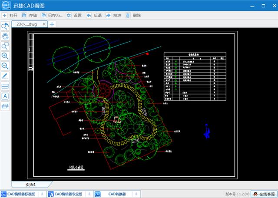The width and height of the screenshot is (278, 198).
Task: Activate the measure distance tool
Action: pyautogui.click(x=5, y=86)
